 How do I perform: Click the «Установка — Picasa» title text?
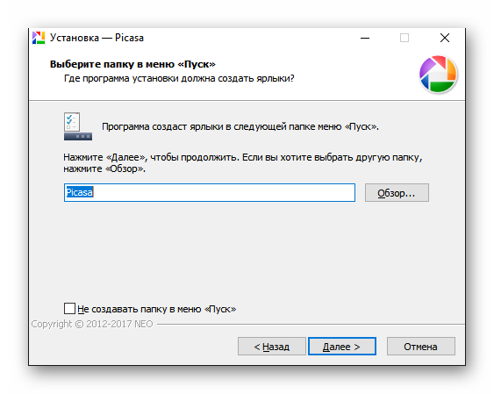coord(97,38)
